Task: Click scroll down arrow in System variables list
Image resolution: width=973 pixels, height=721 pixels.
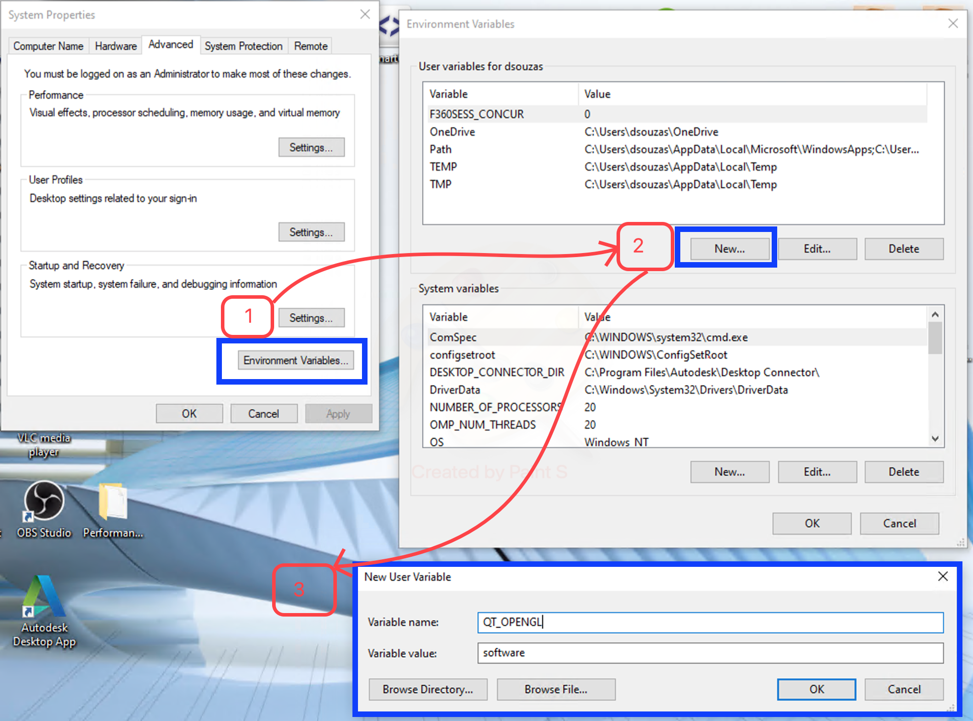Action: (x=935, y=438)
